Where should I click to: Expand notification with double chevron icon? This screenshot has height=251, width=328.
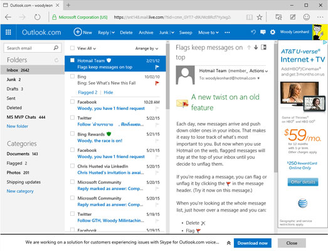pyautogui.click(x=229, y=243)
